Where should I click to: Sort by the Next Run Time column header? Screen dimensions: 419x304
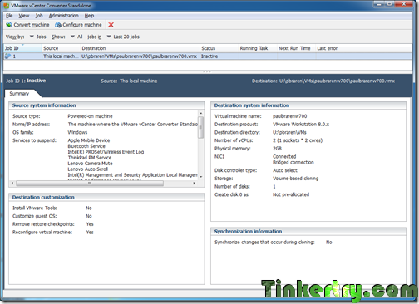click(x=296, y=48)
